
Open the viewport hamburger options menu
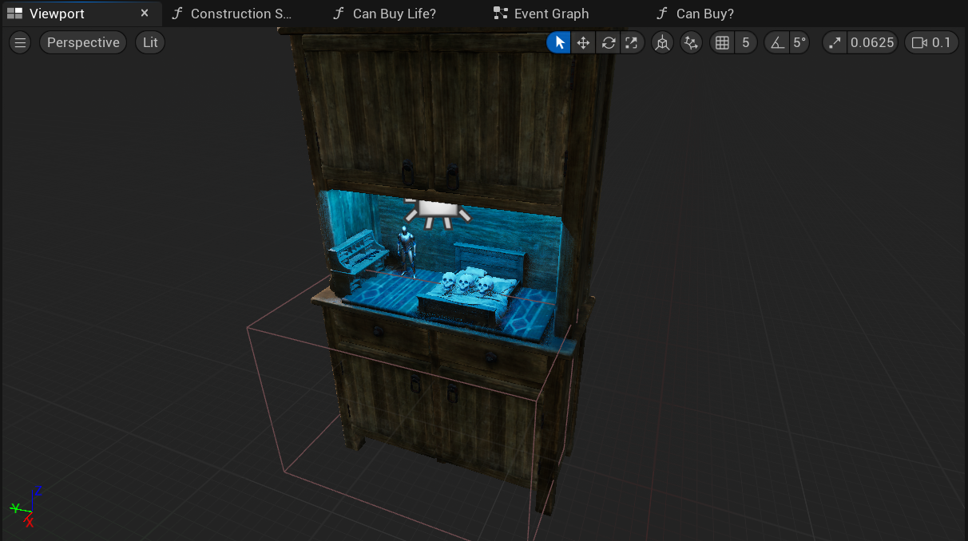click(21, 43)
